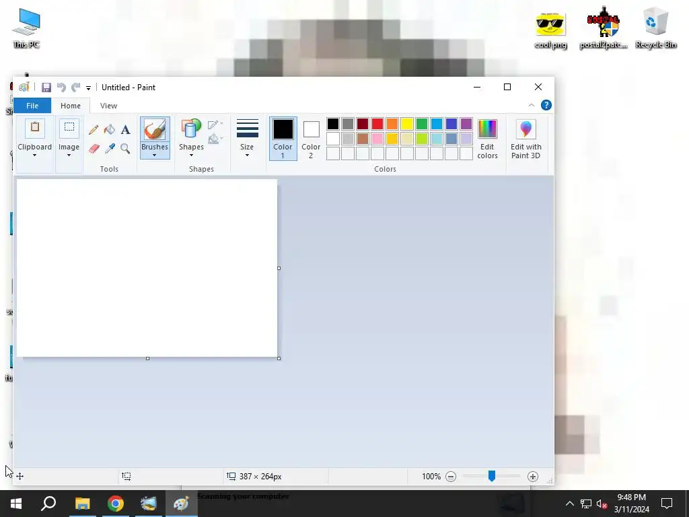This screenshot has width=689, height=517.
Task: Open the shape Outline dropdown
Action: tap(215, 125)
